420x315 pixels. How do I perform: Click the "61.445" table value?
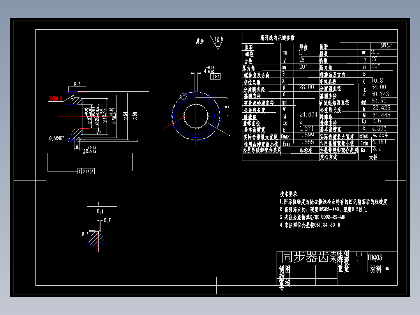coord(381,115)
